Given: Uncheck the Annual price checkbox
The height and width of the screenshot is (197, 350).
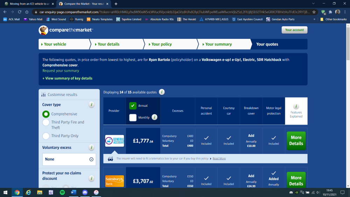Looking at the screenshot, I should (133, 106).
